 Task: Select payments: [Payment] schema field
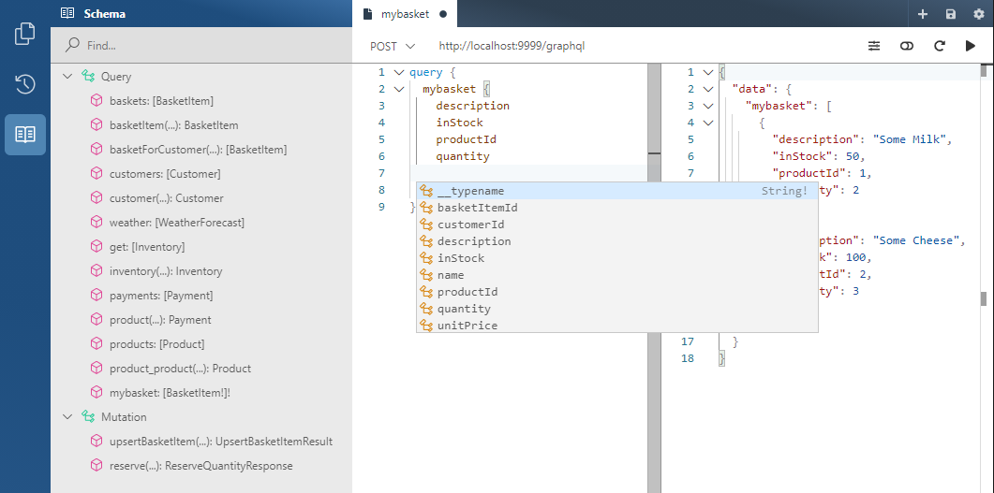click(161, 296)
